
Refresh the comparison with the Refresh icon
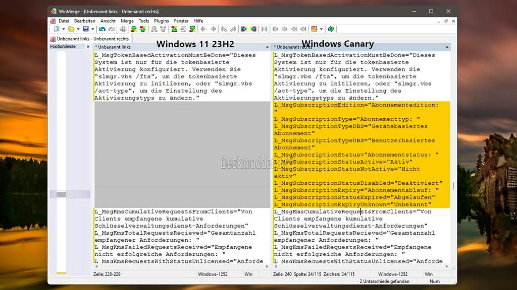pos(331,29)
